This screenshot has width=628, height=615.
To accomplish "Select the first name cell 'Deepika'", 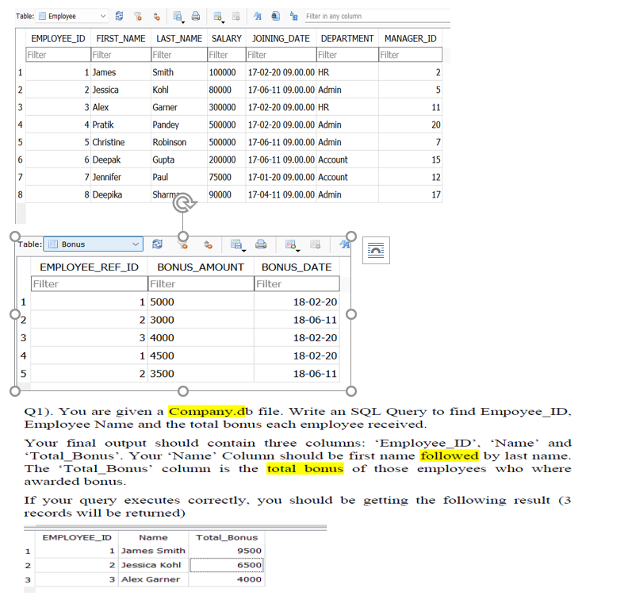I will tap(121, 194).
